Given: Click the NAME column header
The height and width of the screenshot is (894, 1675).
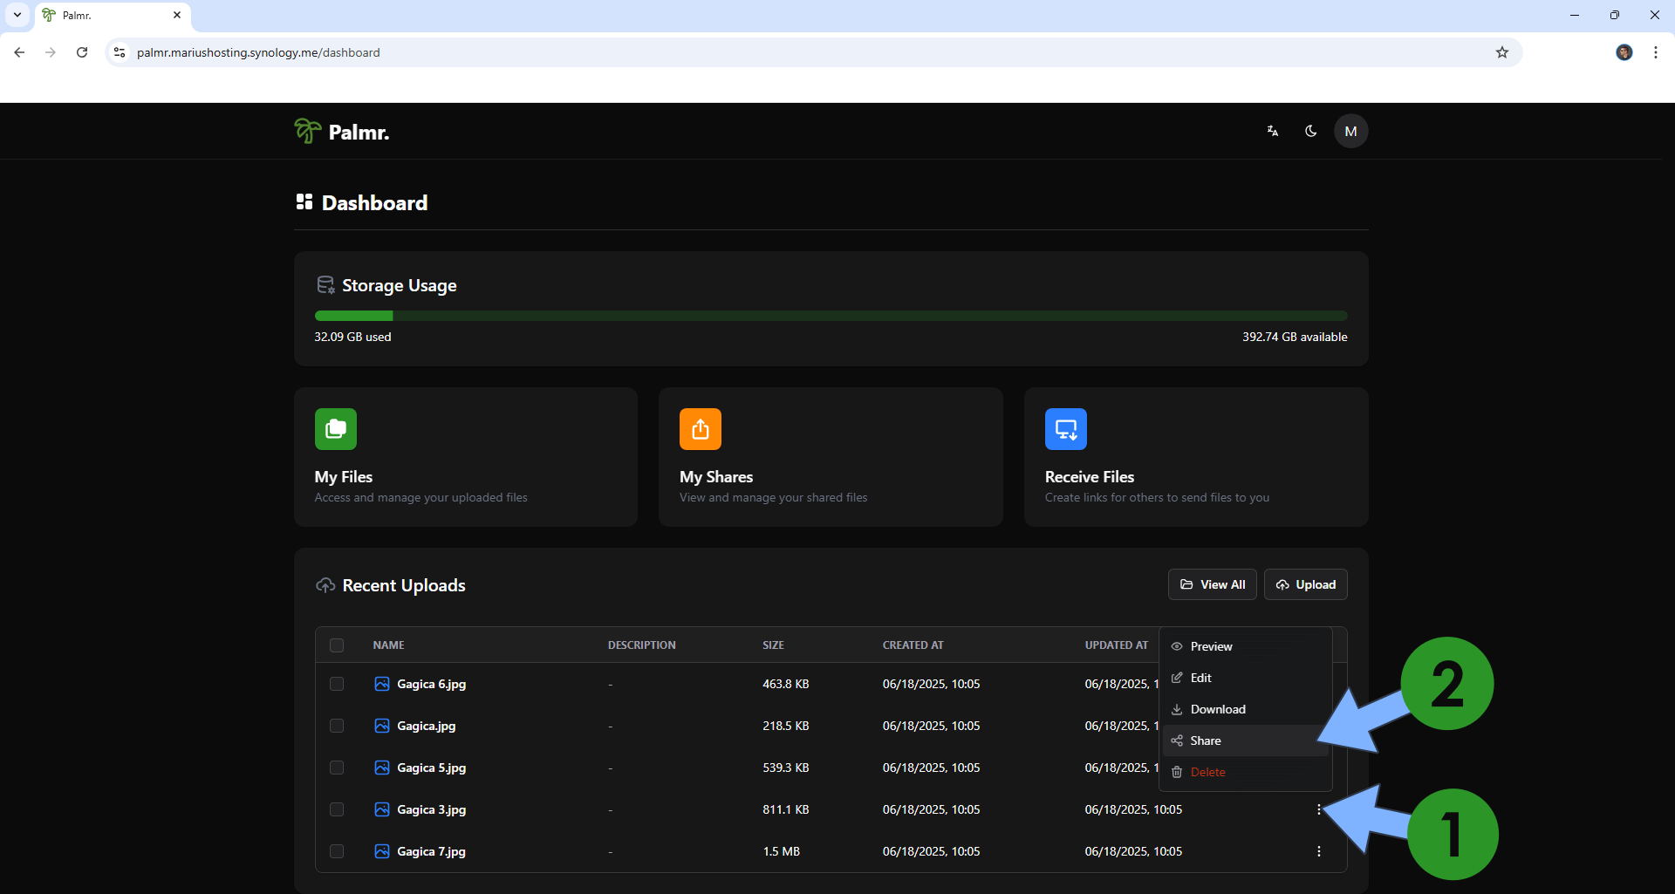Looking at the screenshot, I should pyautogui.click(x=388, y=645).
